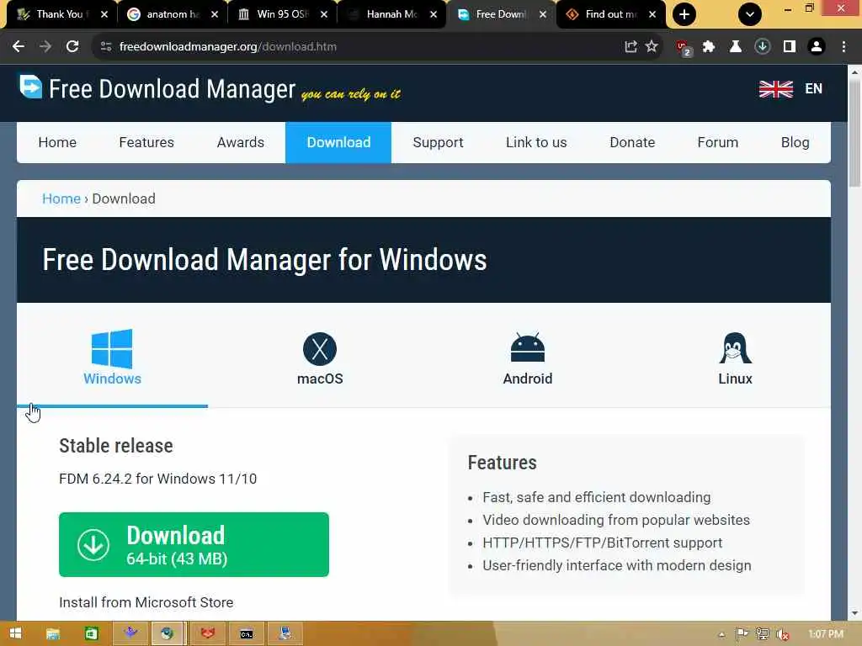Image resolution: width=862 pixels, height=646 pixels.
Task: Reload the page with refresh icon
Action: point(72,47)
